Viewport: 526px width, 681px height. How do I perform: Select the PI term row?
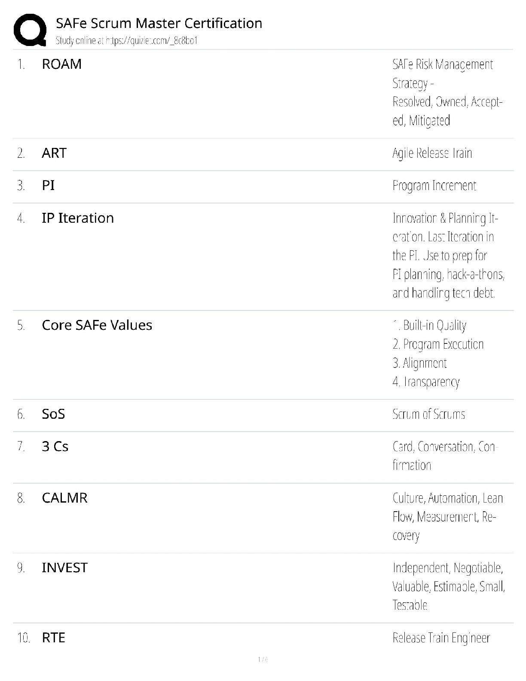pos(48,185)
